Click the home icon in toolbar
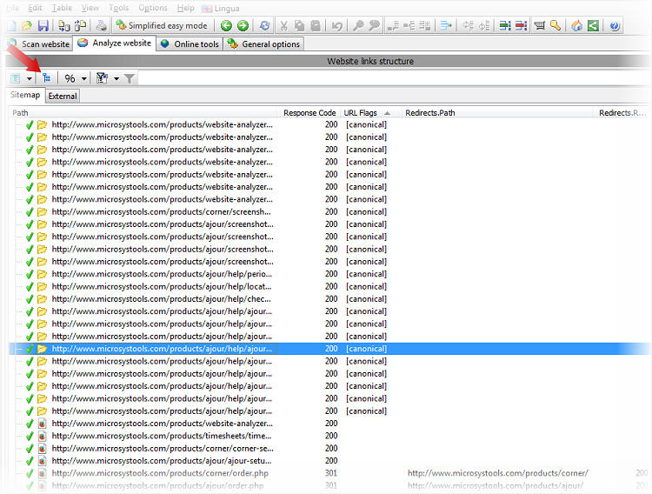The height and width of the screenshot is (494, 652). click(x=576, y=26)
